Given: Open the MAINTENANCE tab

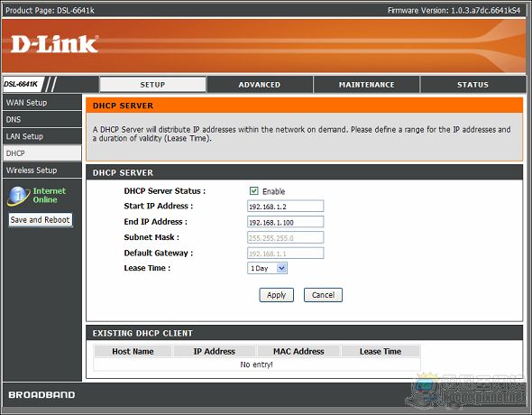Looking at the screenshot, I should click(366, 85).
